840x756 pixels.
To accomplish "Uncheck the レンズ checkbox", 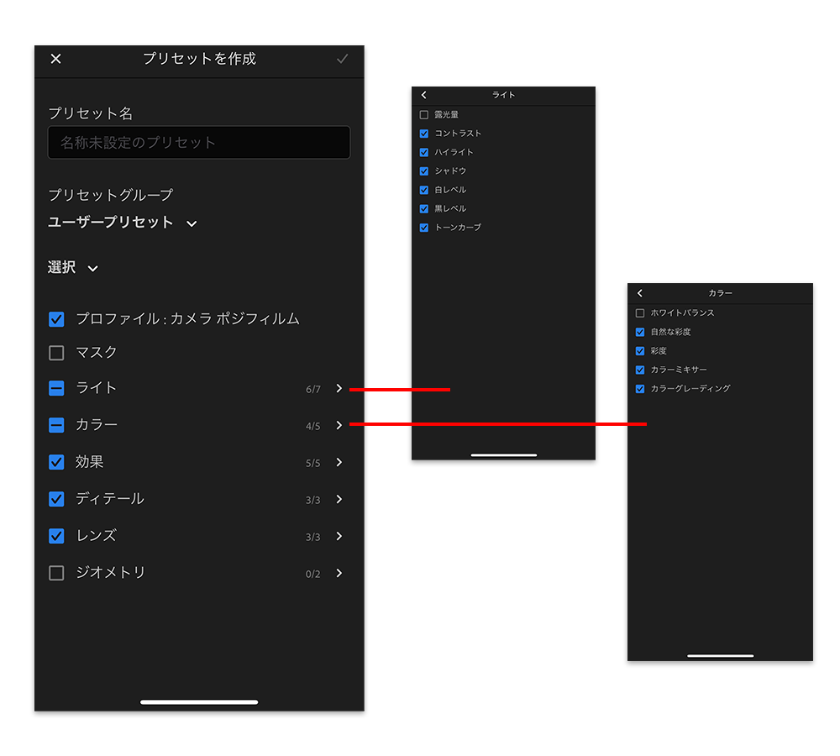I will coord(56,536).
